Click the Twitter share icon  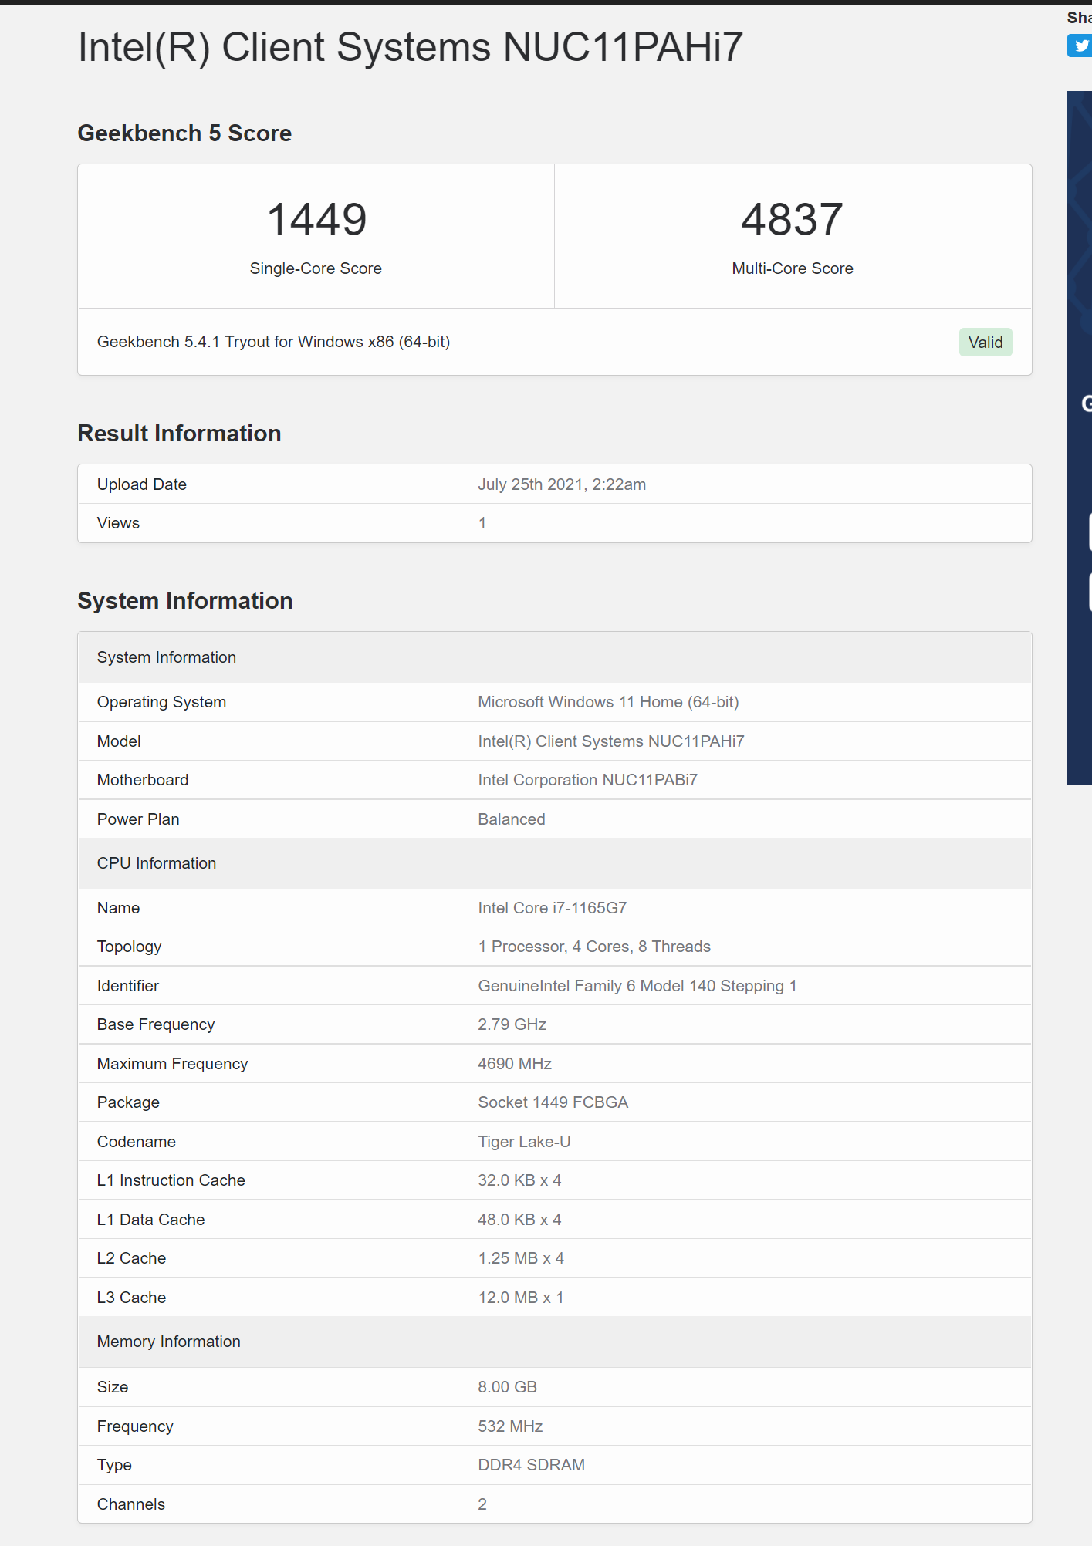click(1080, 46)
